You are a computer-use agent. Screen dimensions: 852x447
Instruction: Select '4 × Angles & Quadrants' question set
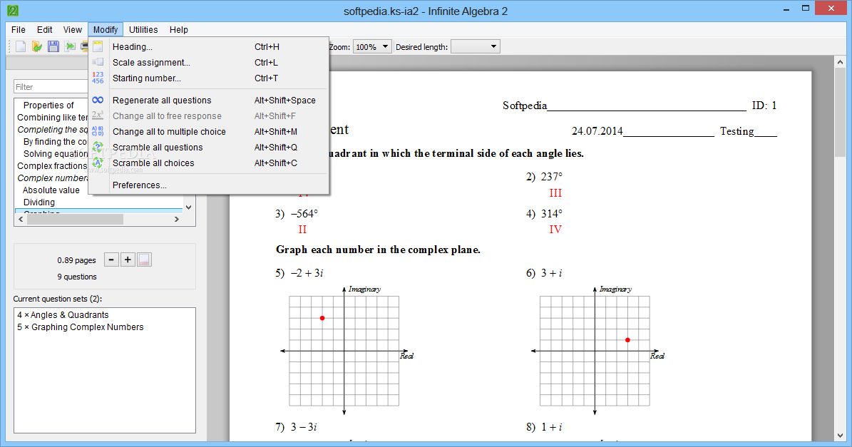(63, 314)
